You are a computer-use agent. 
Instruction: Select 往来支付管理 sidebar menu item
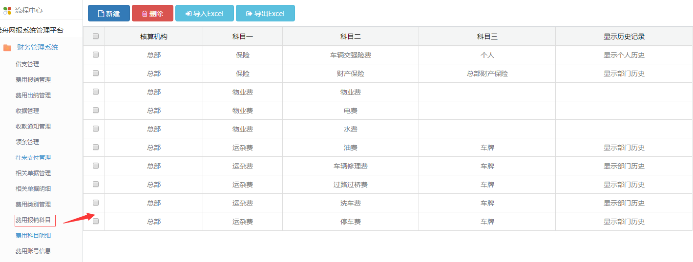33,158
